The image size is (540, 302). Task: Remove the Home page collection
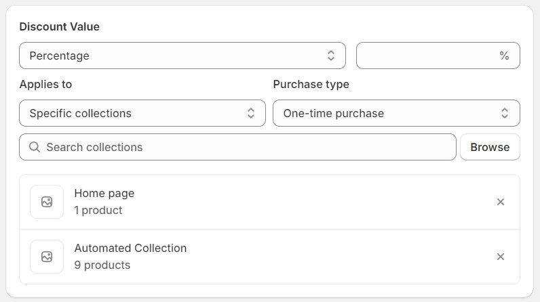(x=501, y=202)
